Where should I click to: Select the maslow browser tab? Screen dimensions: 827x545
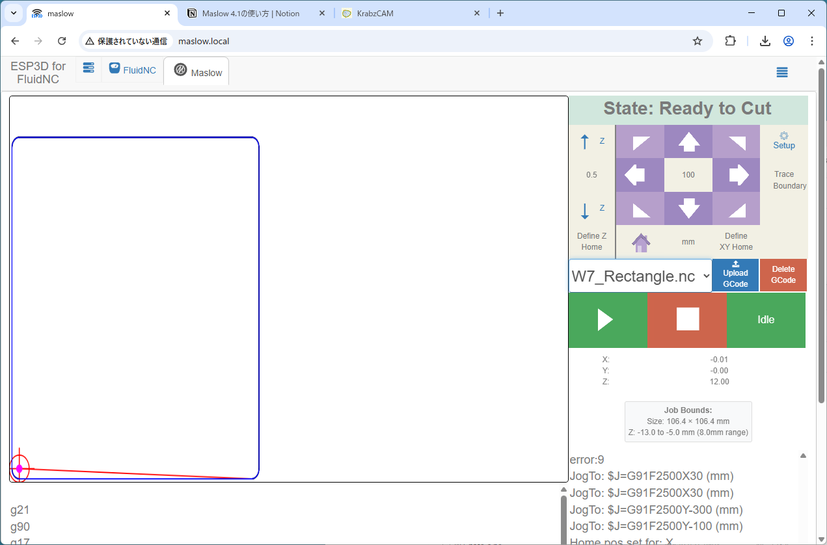(101, 13)
